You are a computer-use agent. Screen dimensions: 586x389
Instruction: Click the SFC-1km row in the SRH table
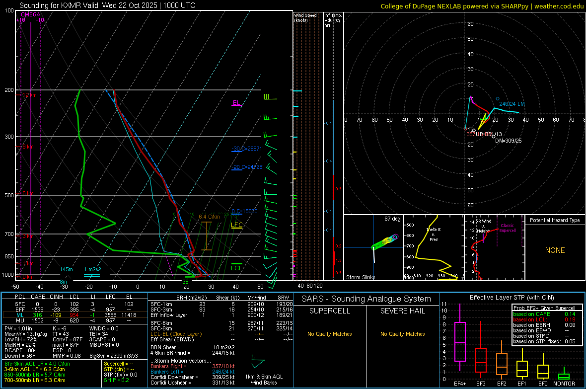coord(221,304)
